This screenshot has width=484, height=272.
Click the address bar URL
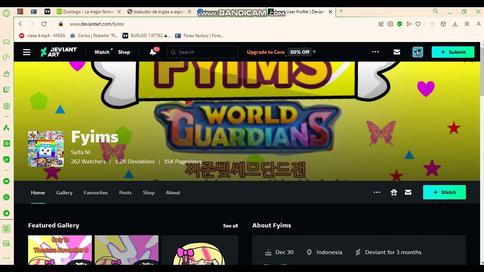pos(97,24)
